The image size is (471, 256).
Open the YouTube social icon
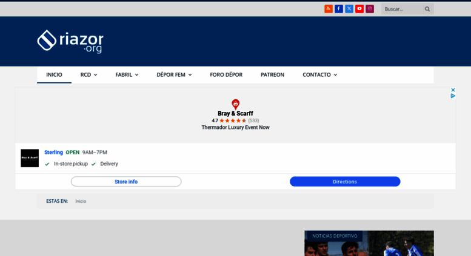tap(359, 8)
